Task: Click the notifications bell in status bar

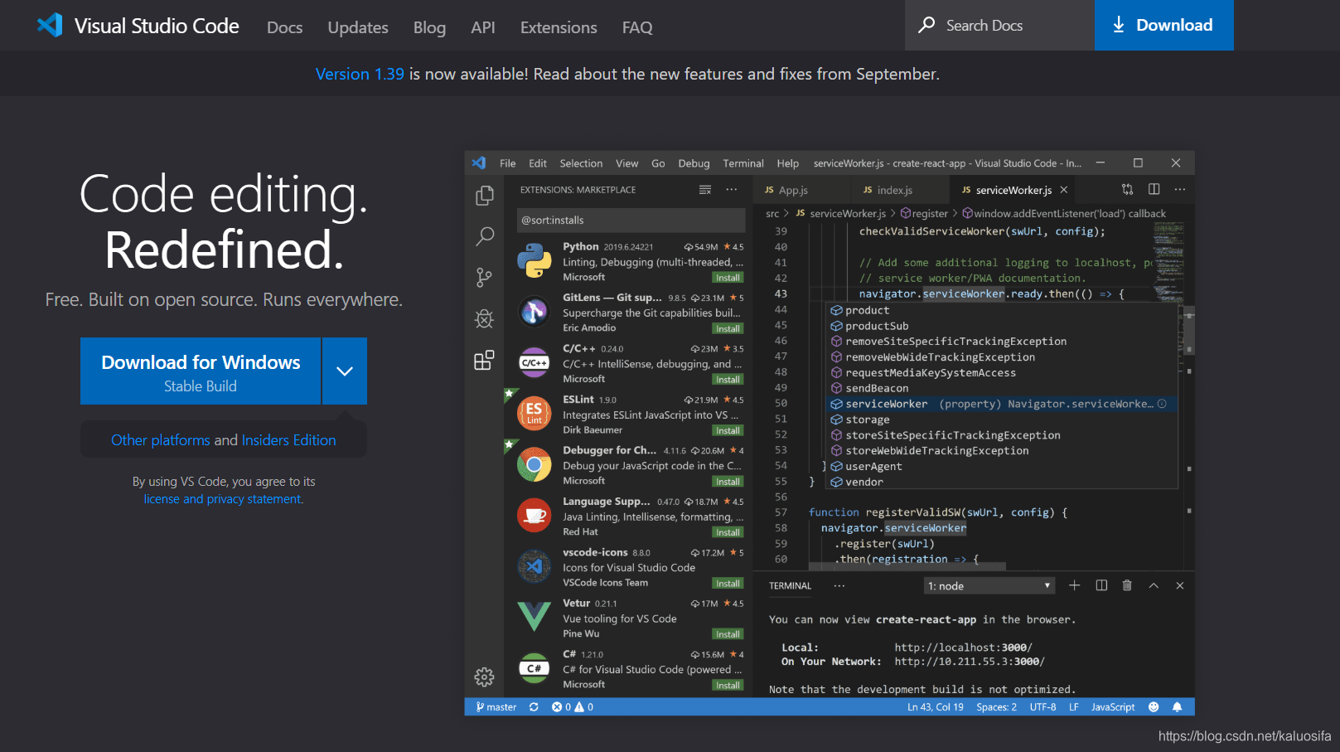Action: click(1177, 707)
